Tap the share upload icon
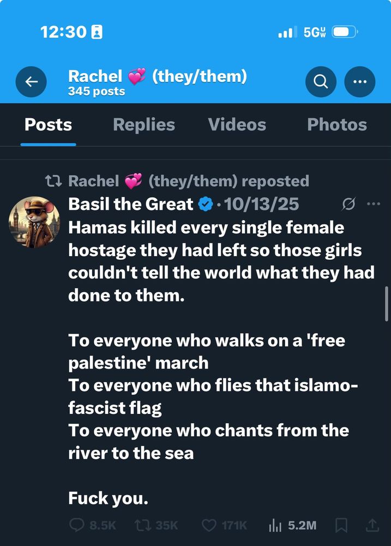The height and width of the screenshot is (546, 391). click(x=372, y=525)
